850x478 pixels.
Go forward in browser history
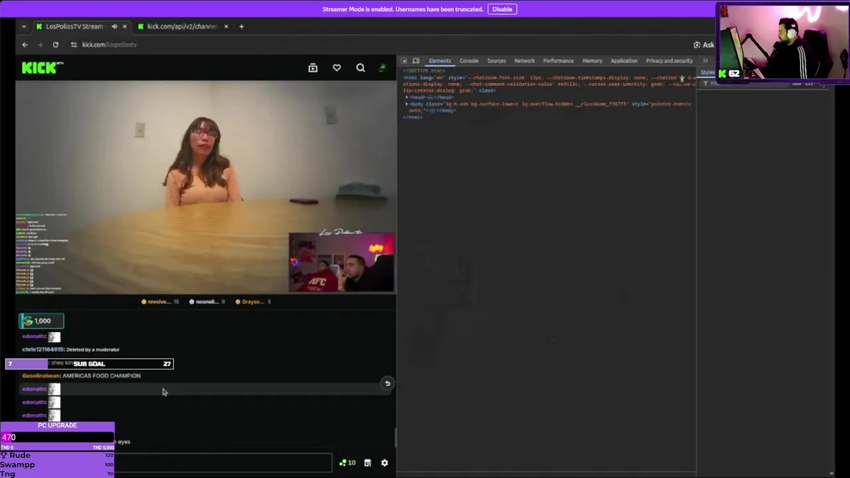click(x=40, y=44)
